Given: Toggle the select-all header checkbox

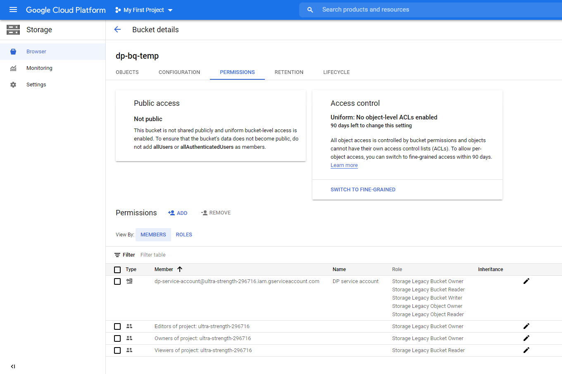Looking at the screenshot, I should (x=117, y=270).
